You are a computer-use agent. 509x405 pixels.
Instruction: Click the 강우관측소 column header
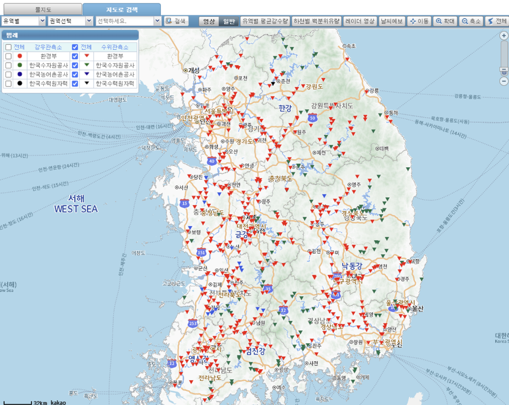[x=48, y=47]
